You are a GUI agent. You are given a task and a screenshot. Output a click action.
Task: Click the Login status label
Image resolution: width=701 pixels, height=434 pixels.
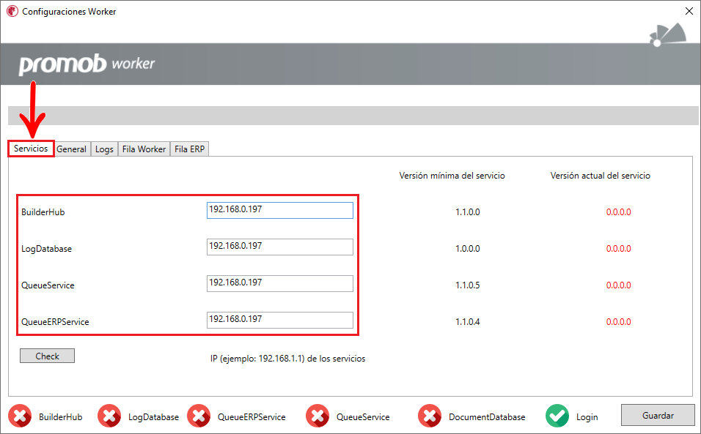click(587, 417)
